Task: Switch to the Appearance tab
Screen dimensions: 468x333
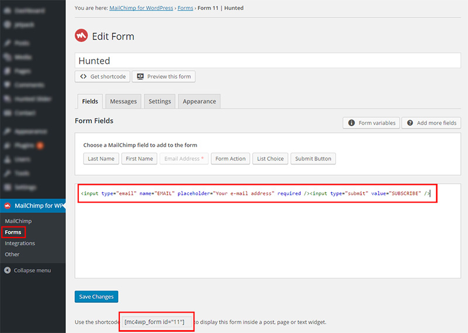Action: pyautogui.click(x=199, y=101)
